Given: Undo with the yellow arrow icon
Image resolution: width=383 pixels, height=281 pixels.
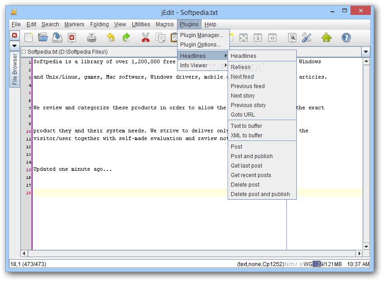Looking at the screenshot, I should [x=111, y=37].
